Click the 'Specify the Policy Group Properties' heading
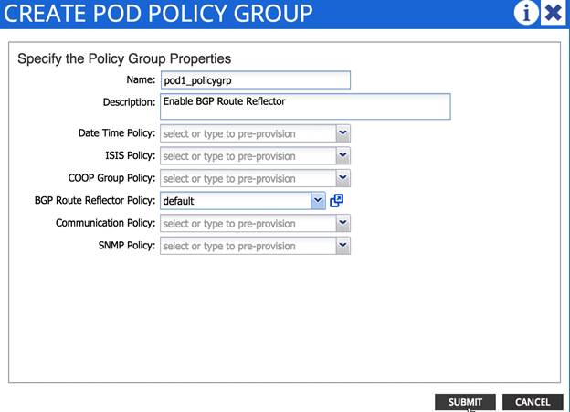 (x=124, y=58)
